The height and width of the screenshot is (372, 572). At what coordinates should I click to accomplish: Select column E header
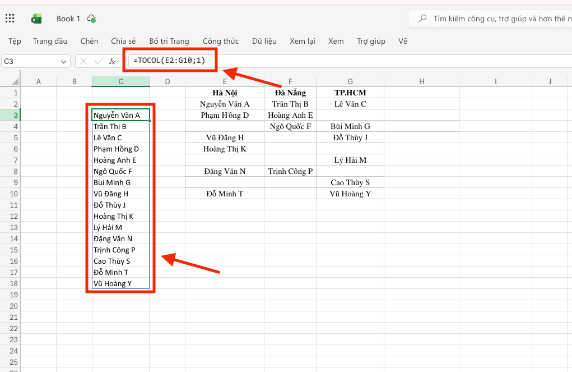225,81
